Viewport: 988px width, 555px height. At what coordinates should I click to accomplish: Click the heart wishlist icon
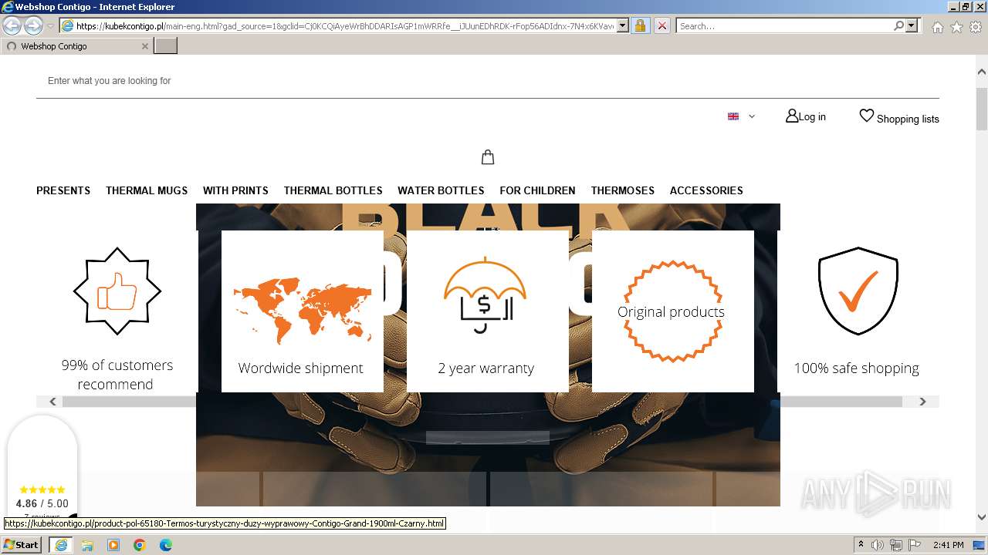click(867, 116)
